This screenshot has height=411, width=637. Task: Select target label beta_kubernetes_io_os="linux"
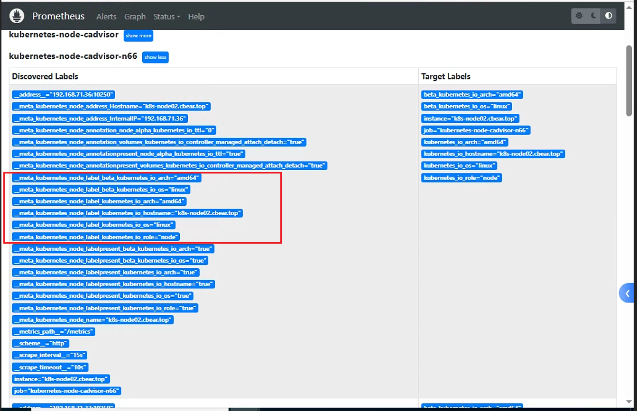pos(466,107)
